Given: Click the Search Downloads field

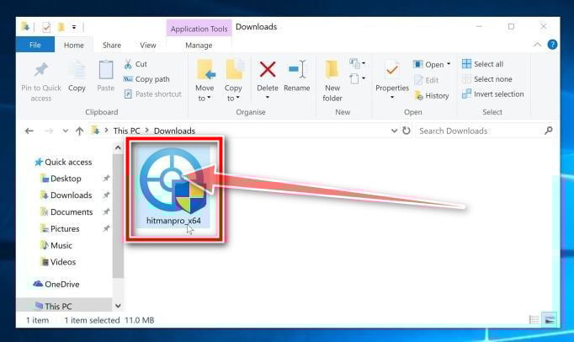Looking at the screenshot, I should (481, 131).
